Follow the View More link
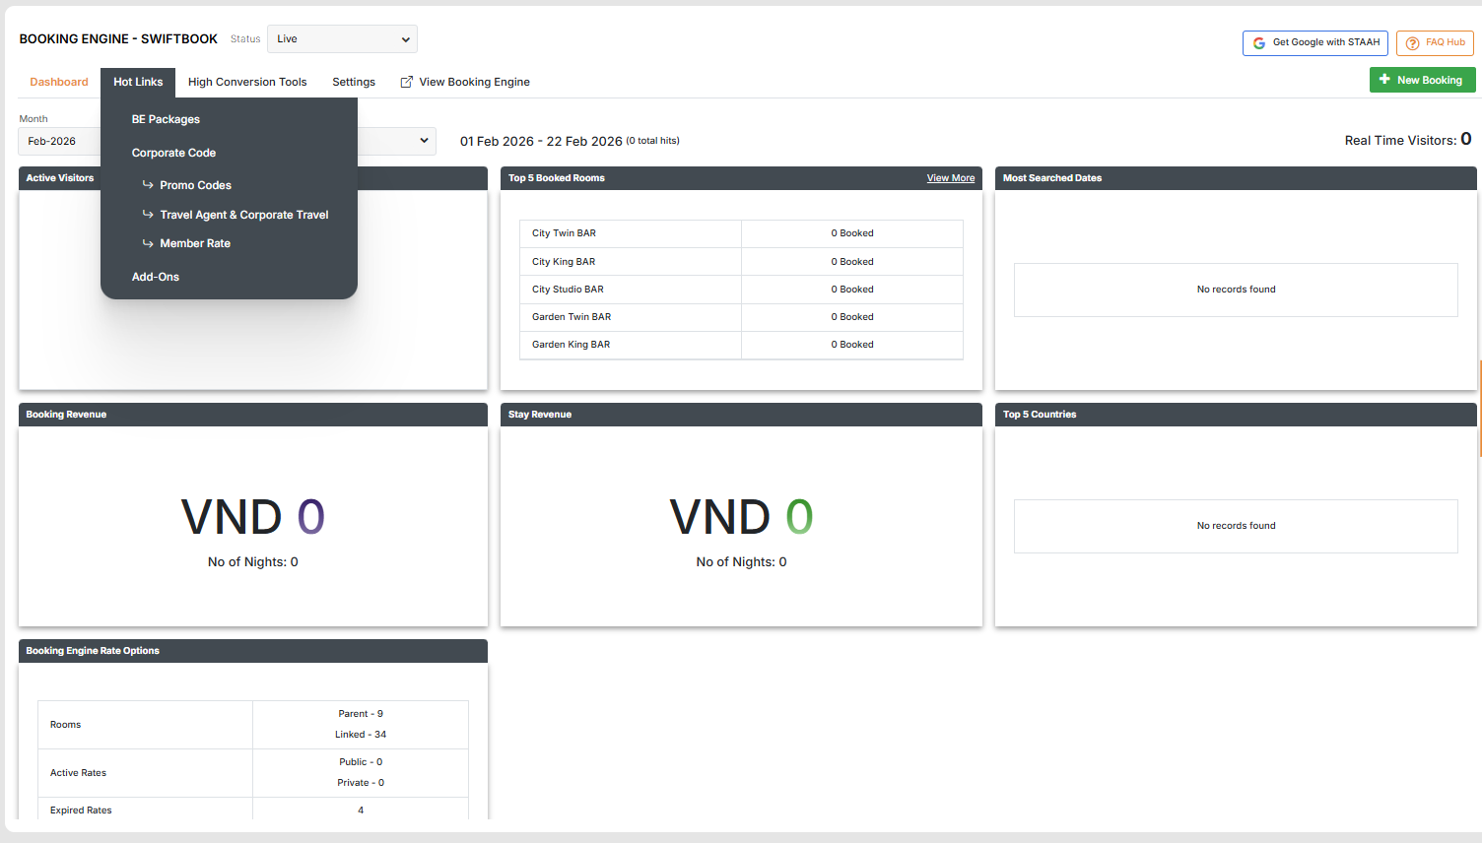The height and width of the screenshot is (843, 1482). [x=950, y=178]
